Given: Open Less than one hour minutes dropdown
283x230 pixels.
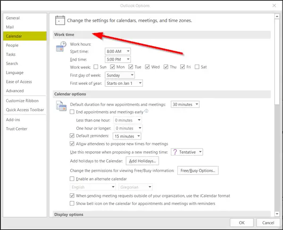Looking at the screenshot, I should tap(127, 120).
